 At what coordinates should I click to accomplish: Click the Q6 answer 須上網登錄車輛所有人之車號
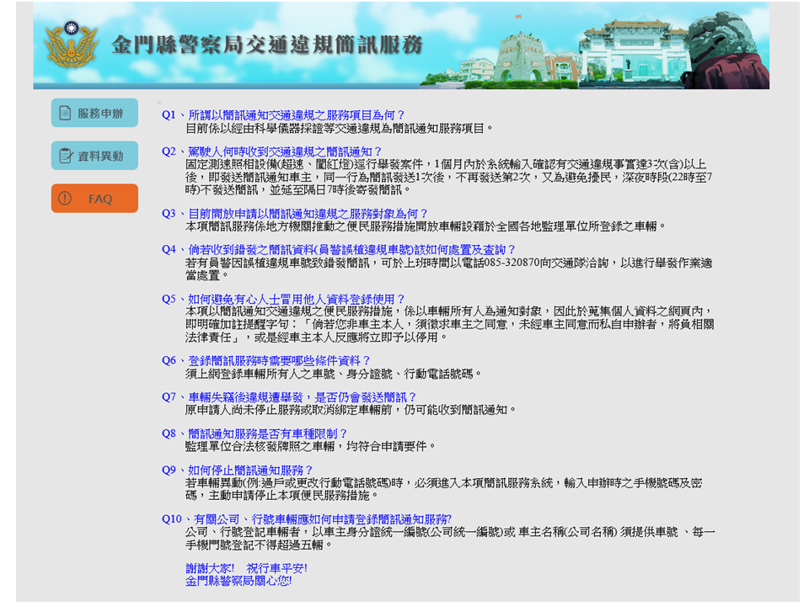point(334,374)
